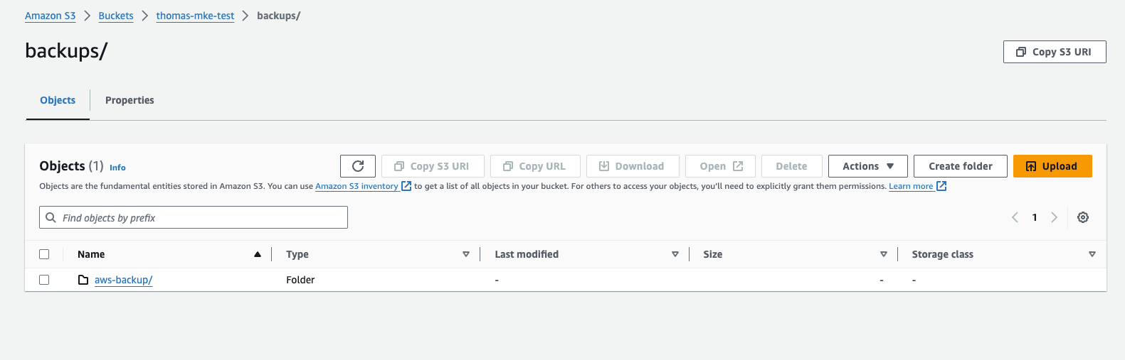
Task: Click the Amazon S3 inventory link
Action: pyautogui.click(x=356, y=186)
